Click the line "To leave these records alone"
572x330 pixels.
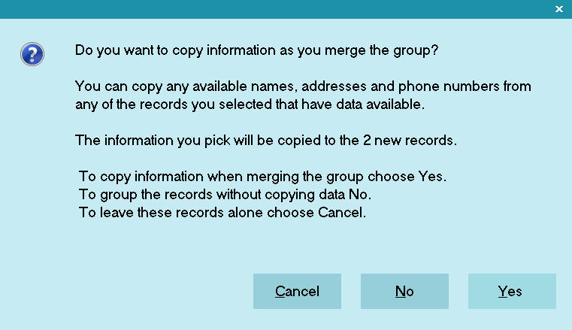[222, 212]
